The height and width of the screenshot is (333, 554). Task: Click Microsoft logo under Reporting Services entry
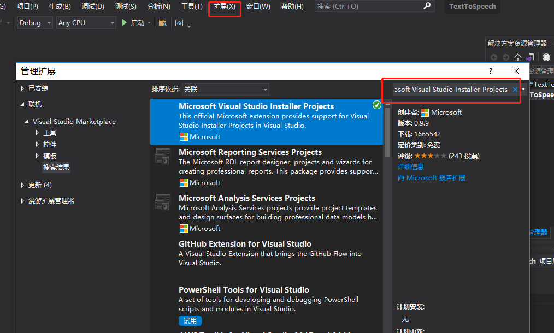184,182
